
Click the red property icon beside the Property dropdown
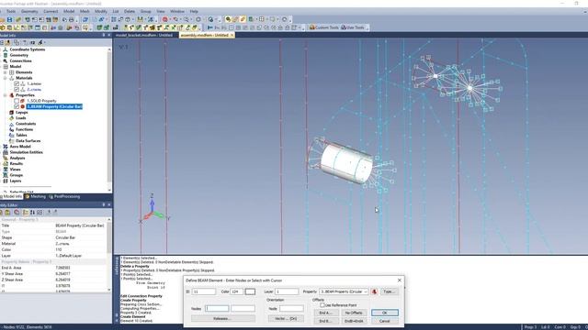point(374,291)
